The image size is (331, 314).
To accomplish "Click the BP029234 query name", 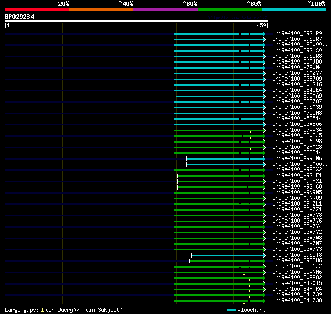I will pyautogui.click(x=20, y=17).
